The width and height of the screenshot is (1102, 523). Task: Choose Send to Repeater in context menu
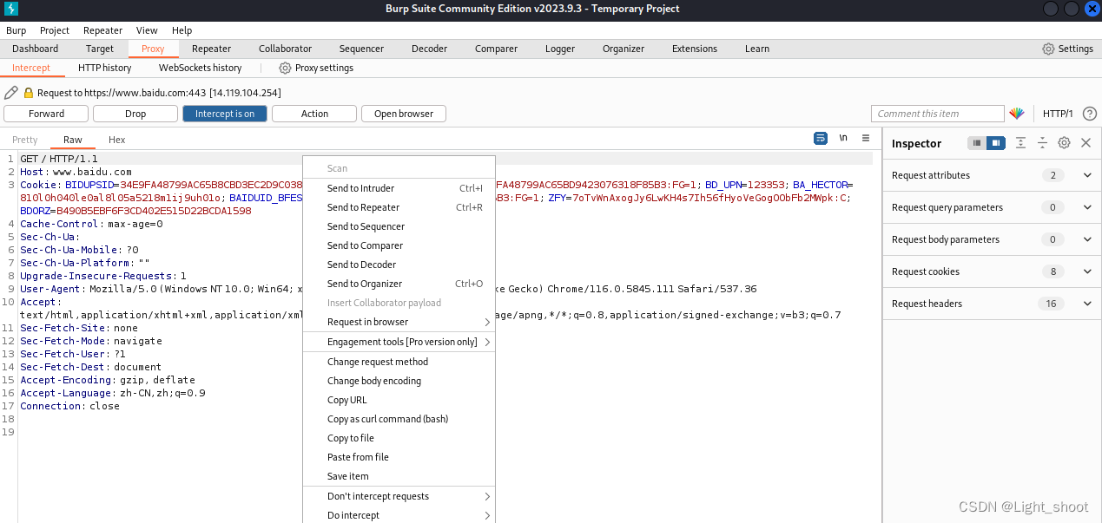(399, 207)
